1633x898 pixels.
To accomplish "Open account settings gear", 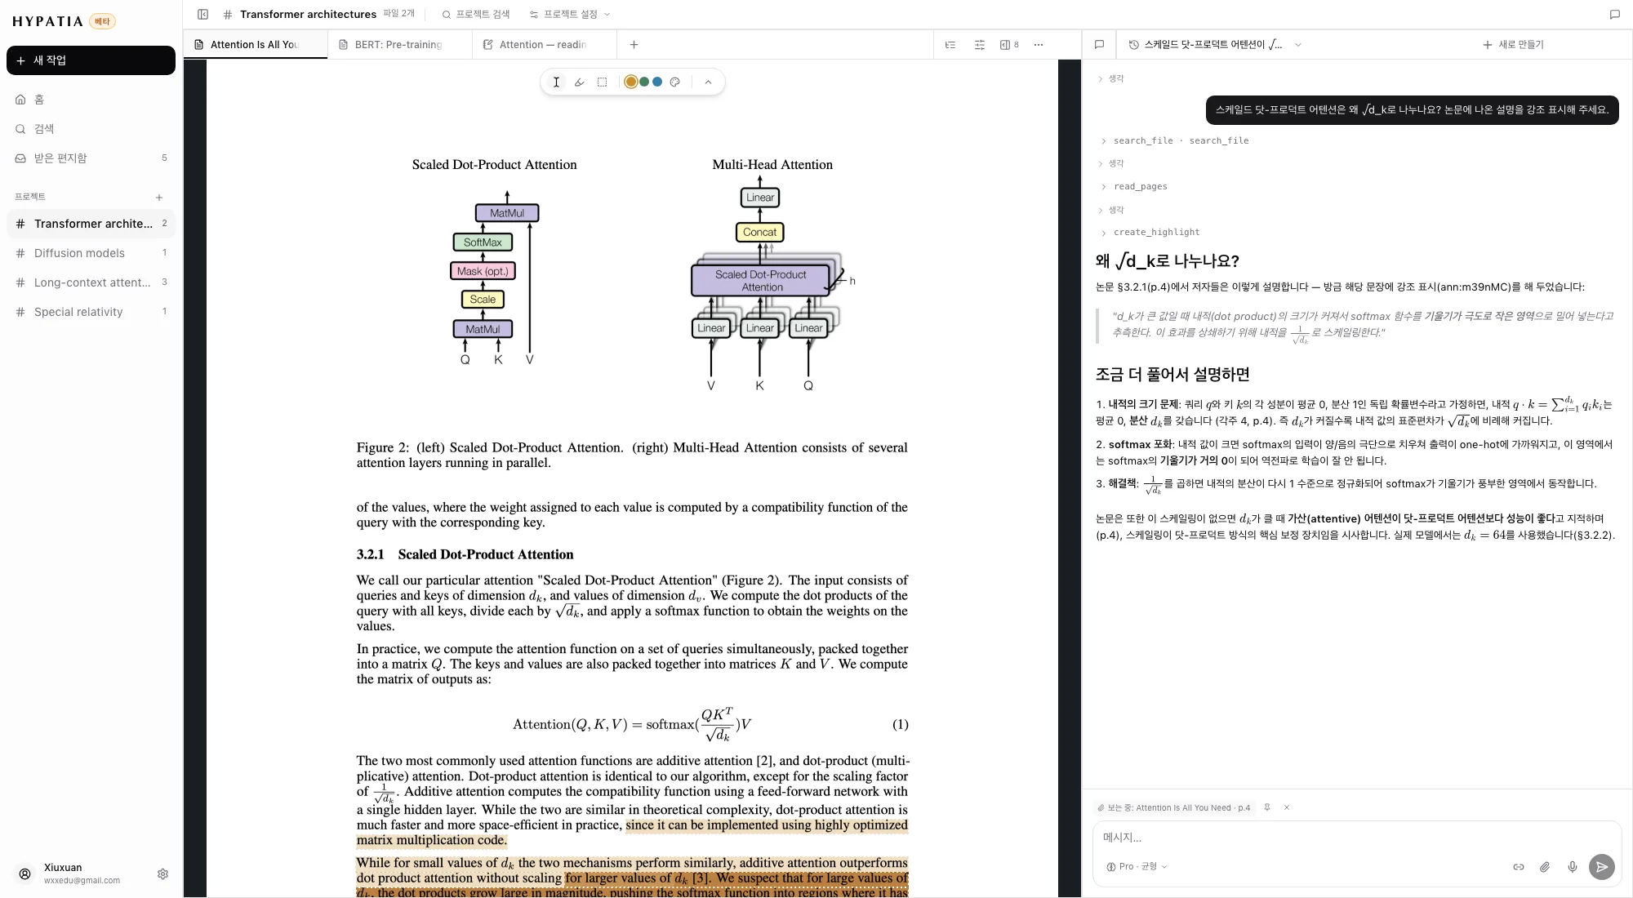I will pos(162,874).
